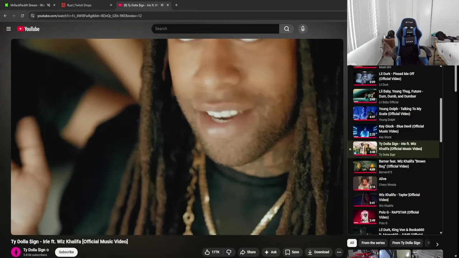
Task: Click the magnifier search button
Action: pyautogui.click(x=287, y=29)
